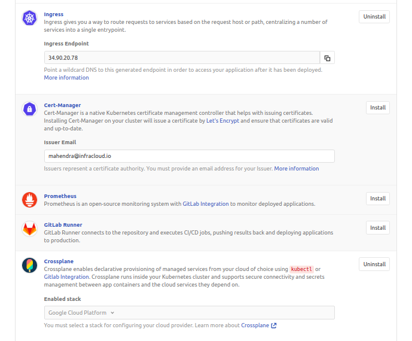This screenshot has height=341, width=412.
Task: Install the Prometheus application
Action: [377, 199]
